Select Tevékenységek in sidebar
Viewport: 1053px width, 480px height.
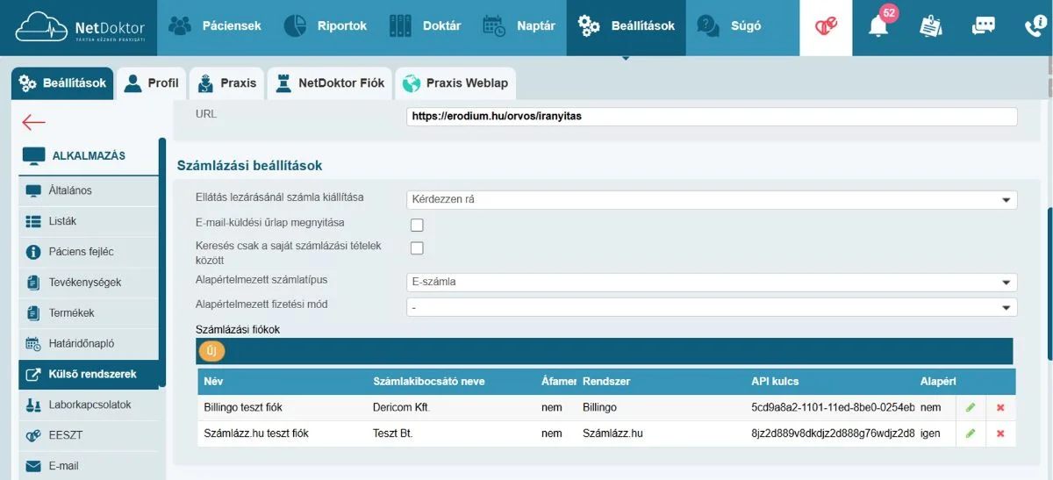point(88,283)
